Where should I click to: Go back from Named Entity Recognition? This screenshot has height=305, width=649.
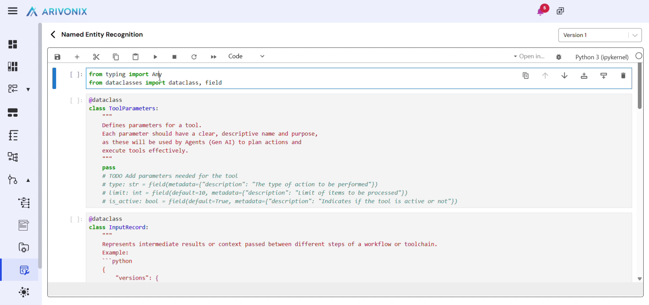[53, 34]
